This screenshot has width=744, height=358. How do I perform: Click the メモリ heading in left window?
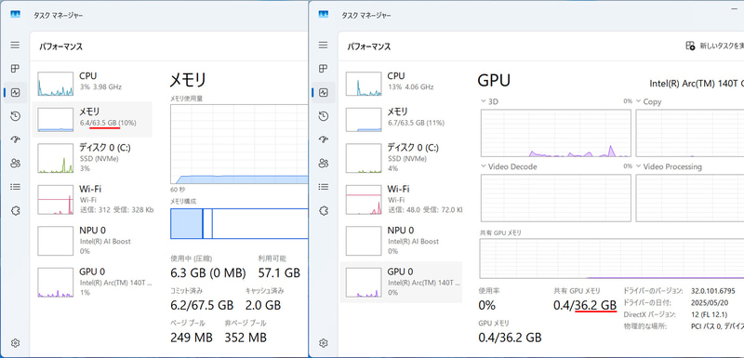(x=188, y=80)
